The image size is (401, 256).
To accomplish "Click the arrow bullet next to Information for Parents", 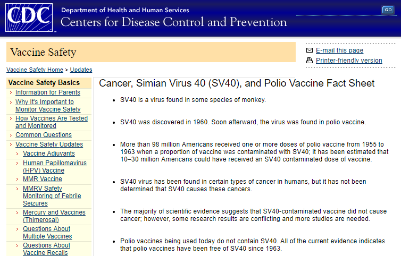I will point(11,93).
